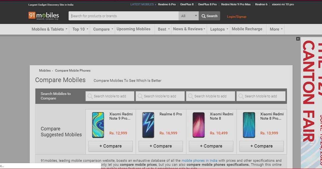This screenshot has height=169, width=322.
Task: Expand the More menu
Action: pyautogui.click(x=276, y=29)
